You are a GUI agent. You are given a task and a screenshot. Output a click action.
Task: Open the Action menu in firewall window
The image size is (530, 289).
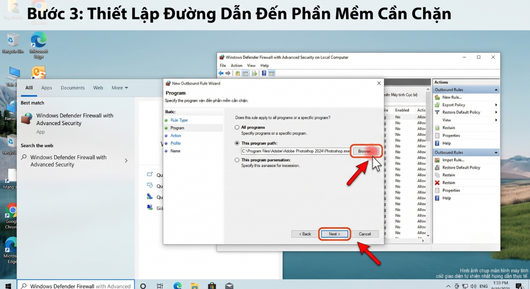(x=236, y=65)
